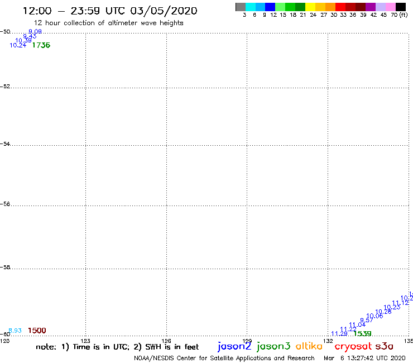The image size is (413, 363).
Task: Click the '-54' latitude axis label
Action: (x=5, y=144)
